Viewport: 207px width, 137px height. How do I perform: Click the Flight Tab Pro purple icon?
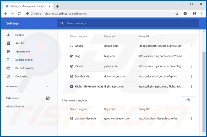[72, 87]
